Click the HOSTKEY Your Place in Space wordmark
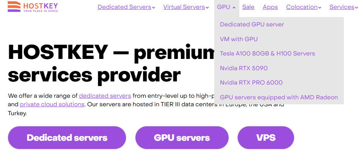The width and height of the screenshot is (359, 152). (41, 7)
